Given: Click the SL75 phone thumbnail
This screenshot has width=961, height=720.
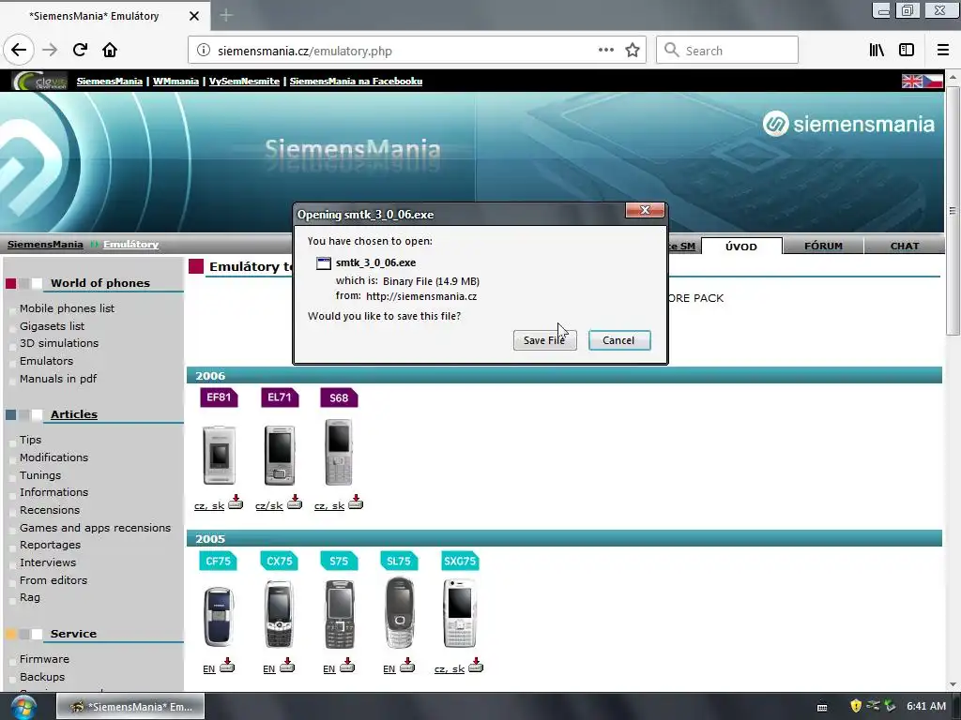Looking at the screenshot, I should [399, 613].
